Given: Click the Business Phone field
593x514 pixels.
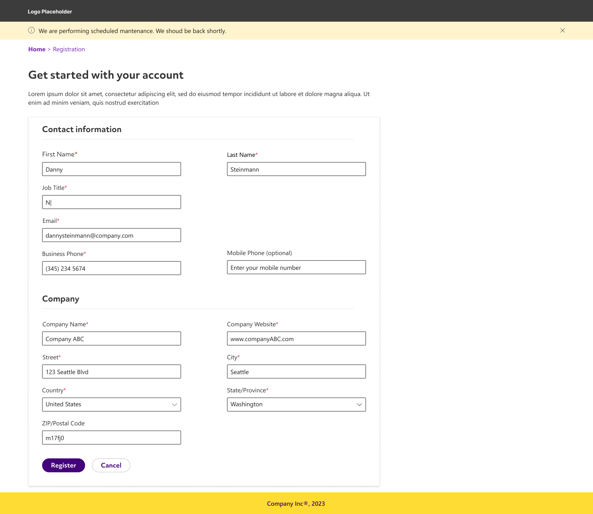Looking at the screenshot, I should coord(112,268).
